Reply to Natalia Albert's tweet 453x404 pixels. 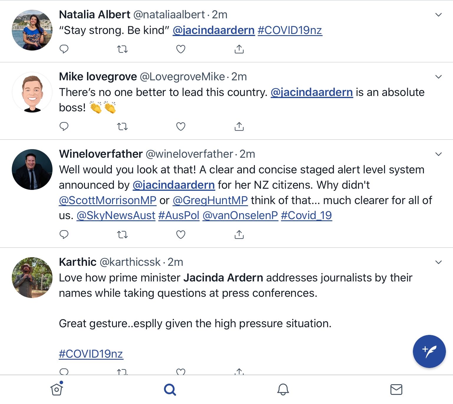click(x=64, y=49)
